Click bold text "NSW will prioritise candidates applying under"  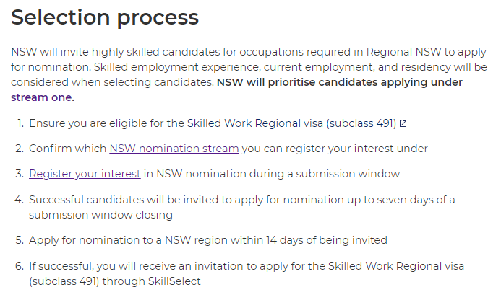340,82
